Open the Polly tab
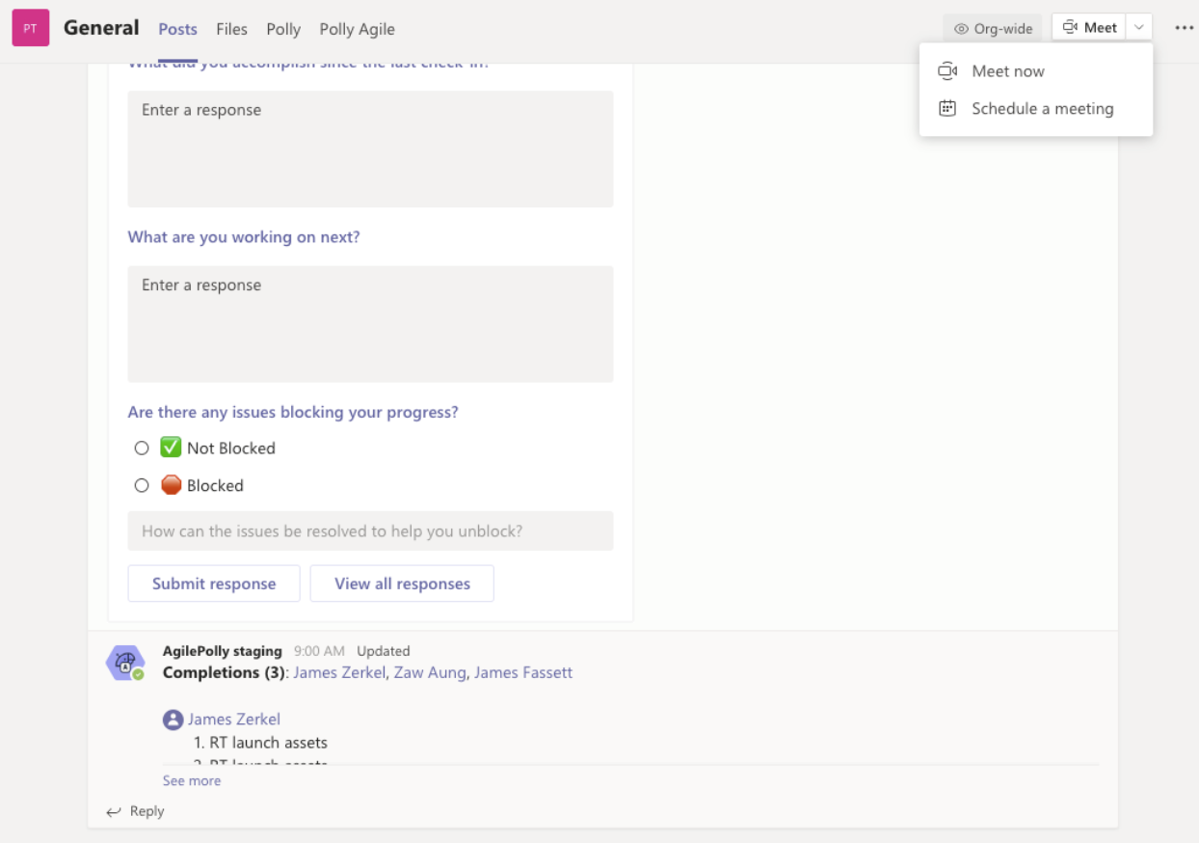This screenshot has width=1199, height=843. pyautogui.click(x=283, y=29)
